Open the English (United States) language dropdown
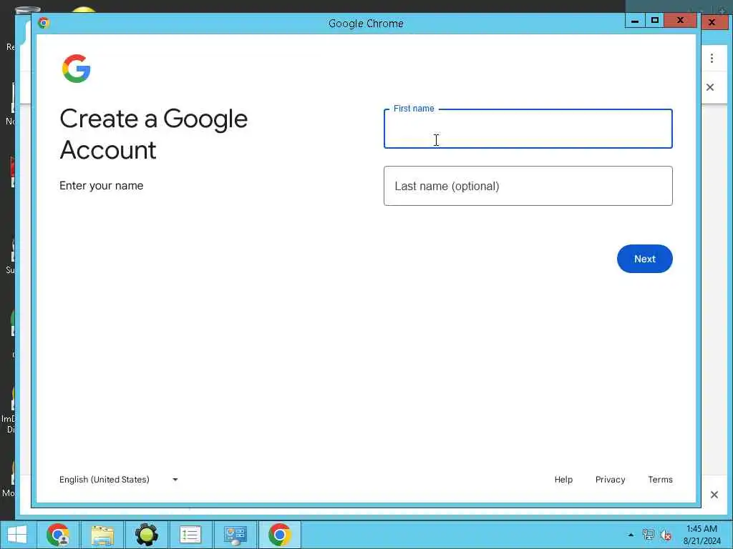This screenshot has width=733, height=549. 119,480
